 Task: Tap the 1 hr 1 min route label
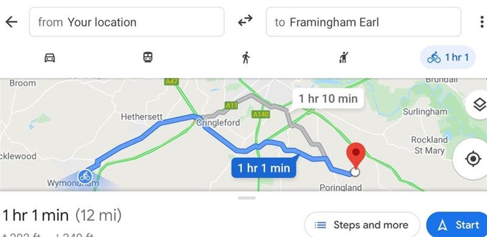(264, 168)
